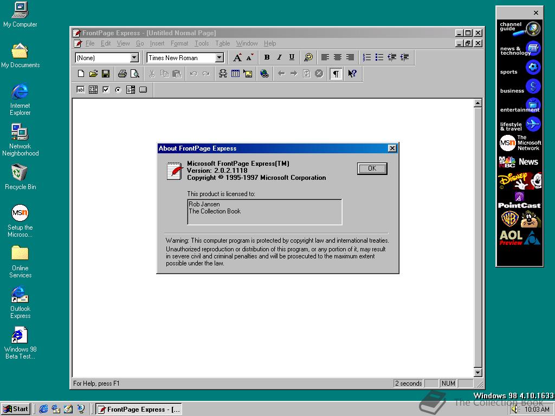Open the Edit menu
This screenshot has height=416, width=555.
pyautogui.click(x=106, y=43)
